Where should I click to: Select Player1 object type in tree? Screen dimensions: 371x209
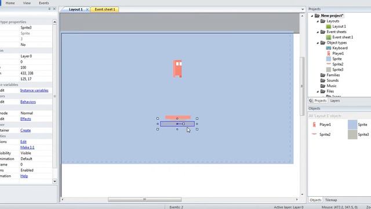pos(338,53)
